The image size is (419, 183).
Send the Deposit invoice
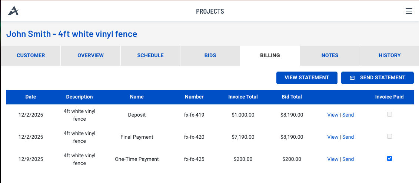coord(348,115)
